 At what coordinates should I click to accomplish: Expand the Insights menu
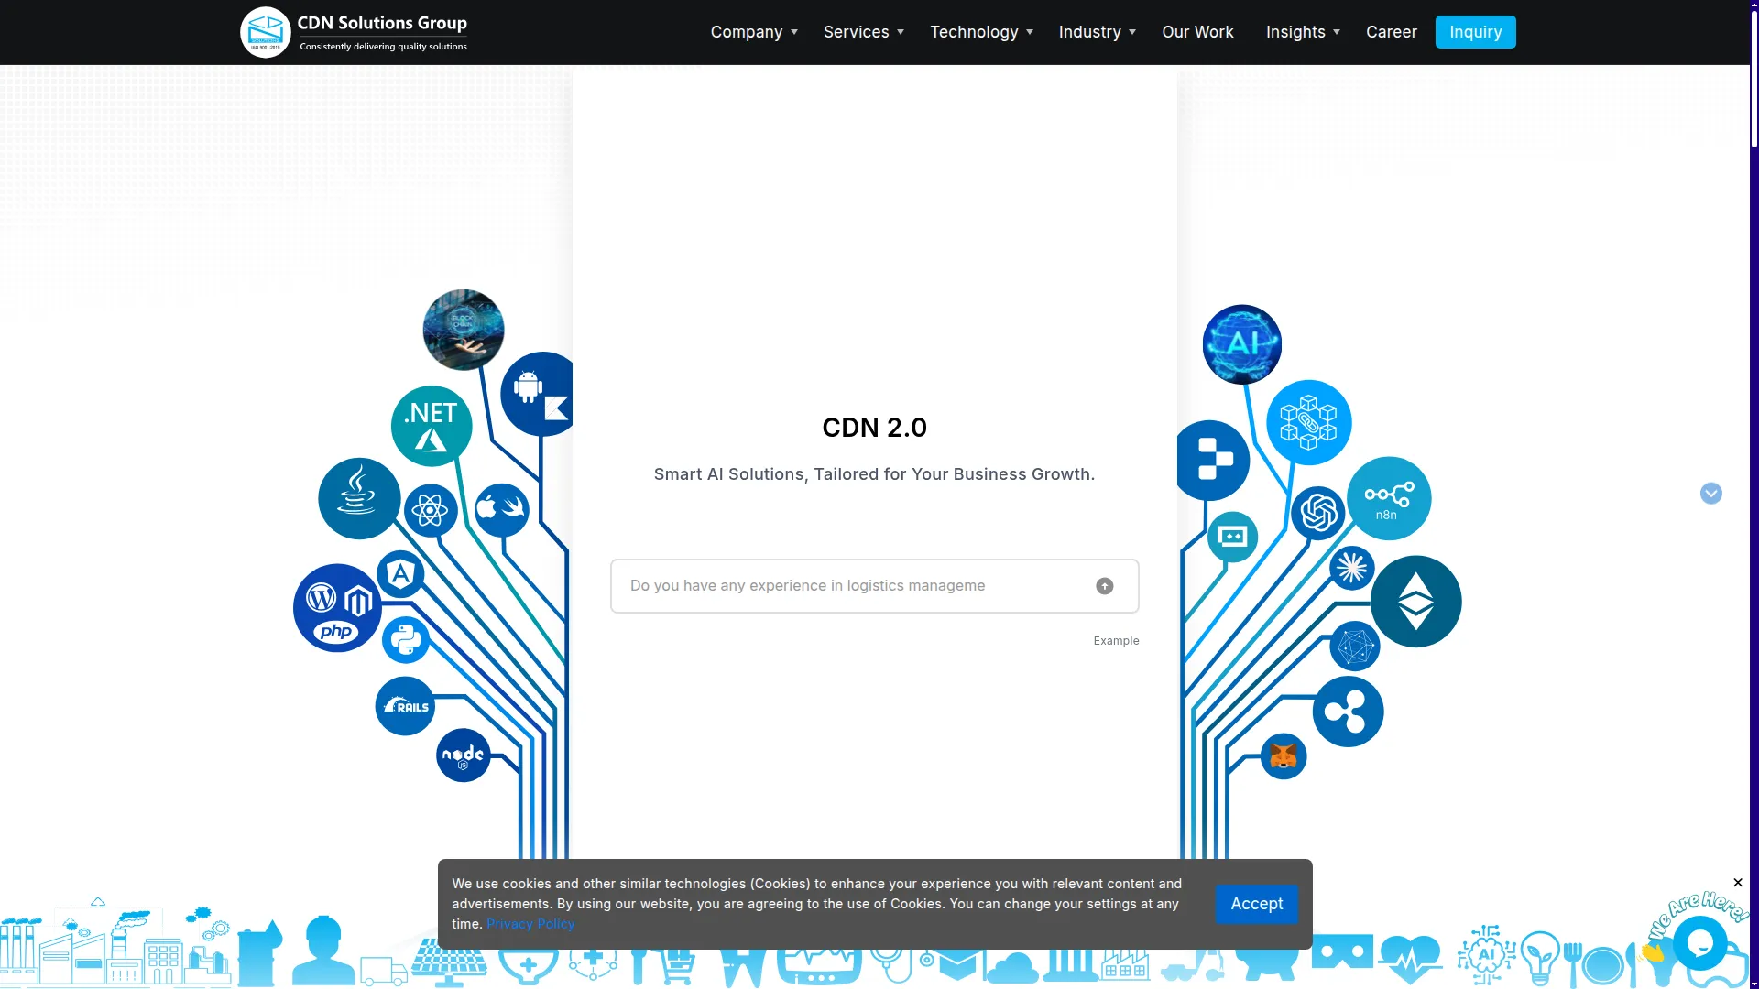(1304, 32)
